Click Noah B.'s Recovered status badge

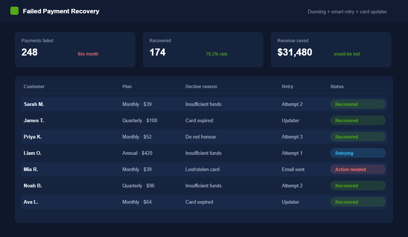point(358,186)
